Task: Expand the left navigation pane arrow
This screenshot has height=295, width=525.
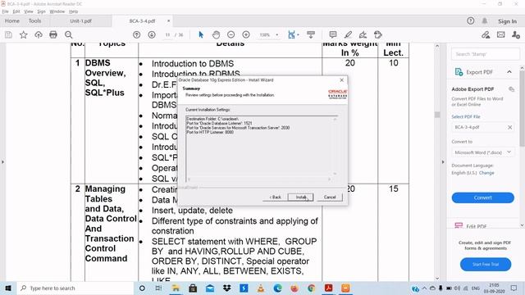Action: click(x=2, y=162)
